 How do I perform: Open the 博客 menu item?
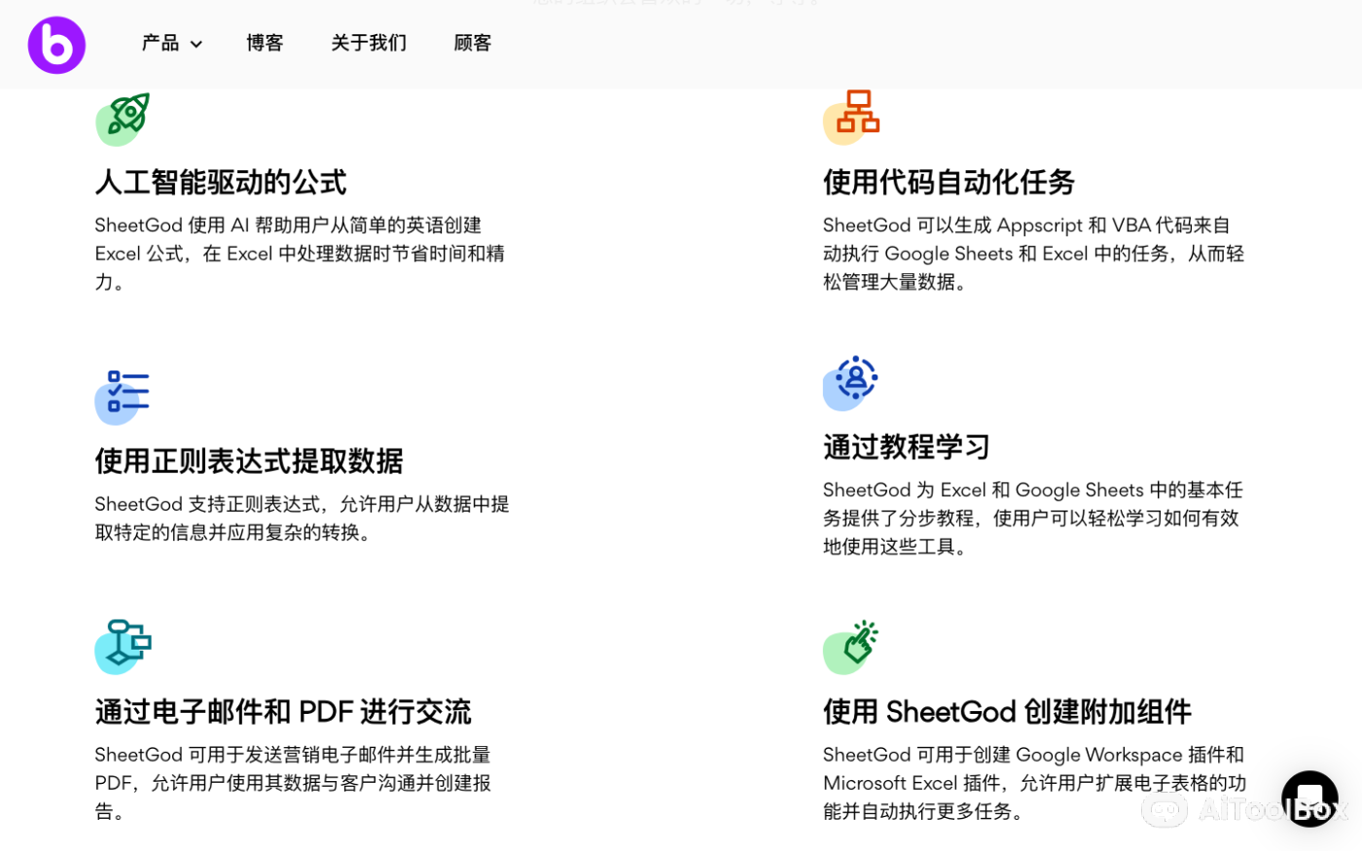[264, 43]
